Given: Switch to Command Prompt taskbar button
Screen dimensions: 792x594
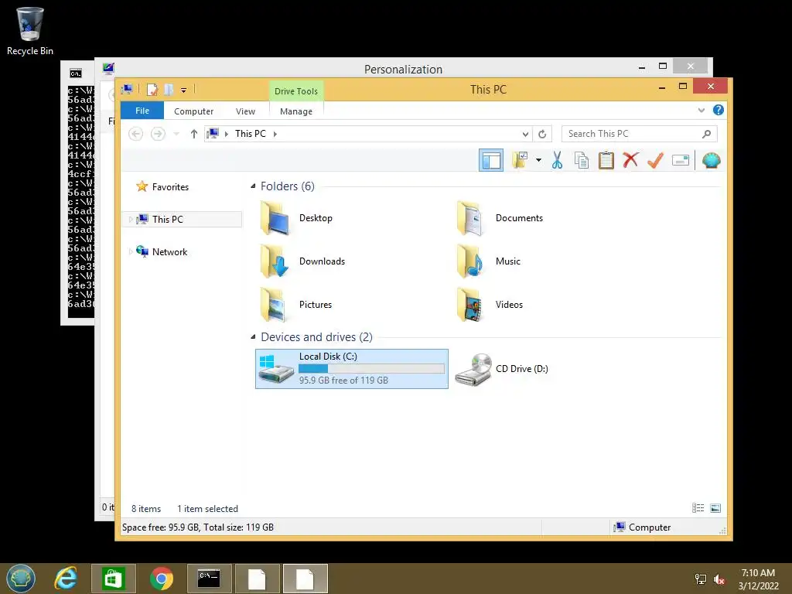Looking at the screenshot, I should point(209,579).
